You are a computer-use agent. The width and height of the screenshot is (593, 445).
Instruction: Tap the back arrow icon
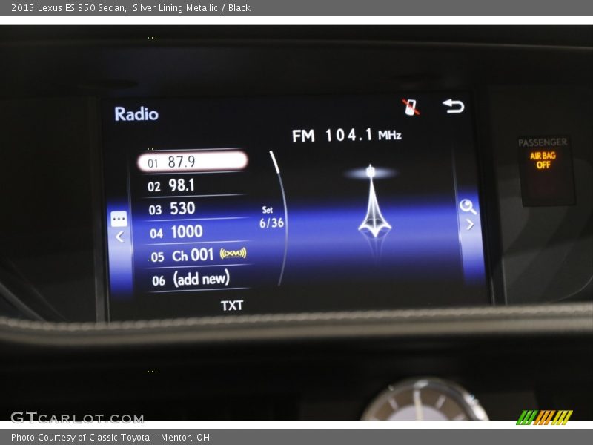point(453,106)
